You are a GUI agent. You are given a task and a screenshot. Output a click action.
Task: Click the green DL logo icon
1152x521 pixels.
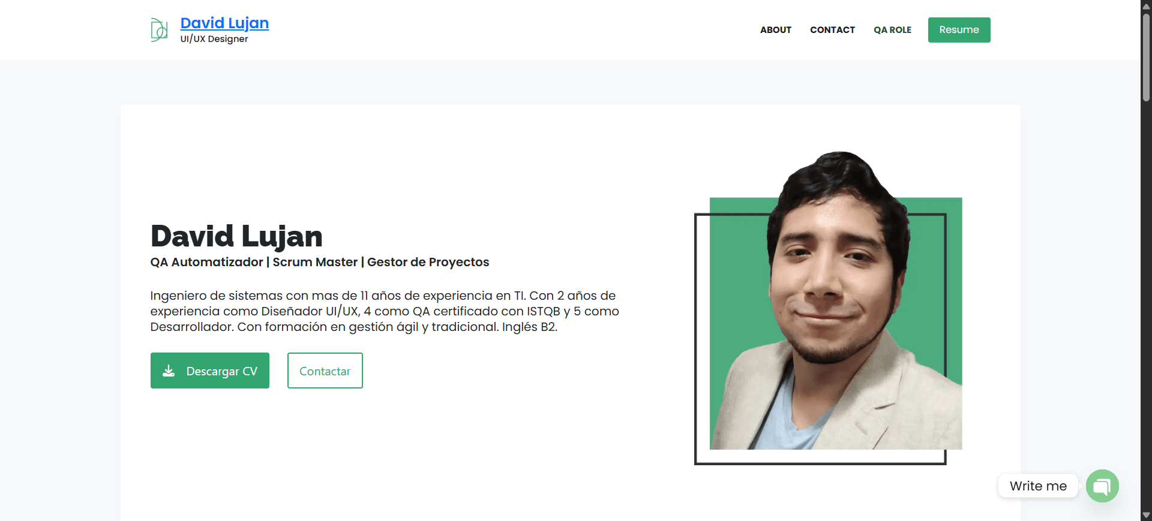click(x=159, y=29)
